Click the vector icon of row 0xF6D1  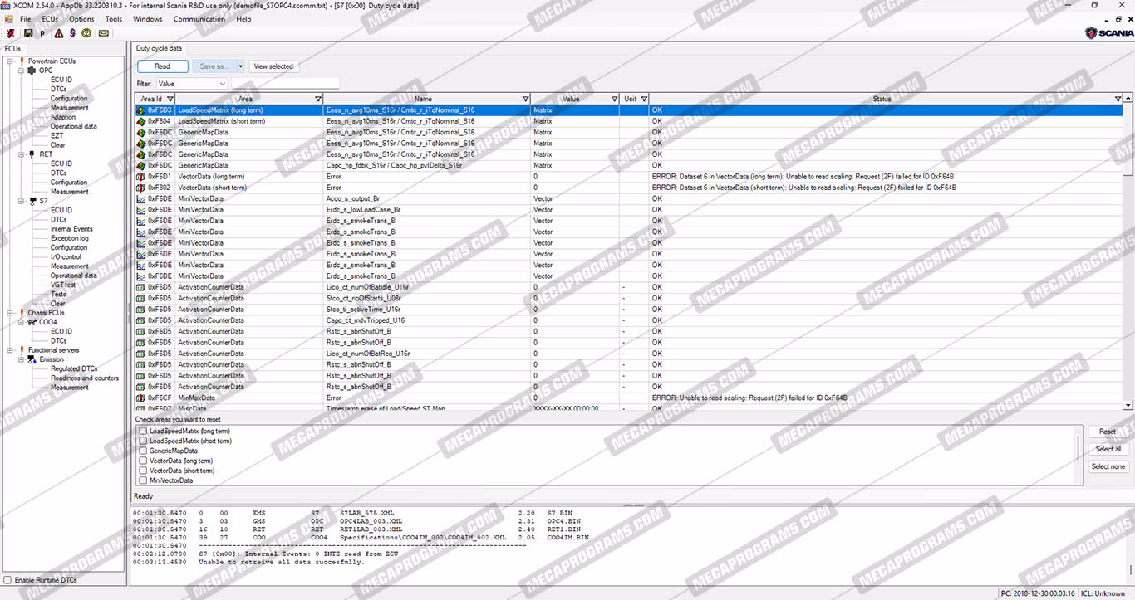(x=140, y=177)
